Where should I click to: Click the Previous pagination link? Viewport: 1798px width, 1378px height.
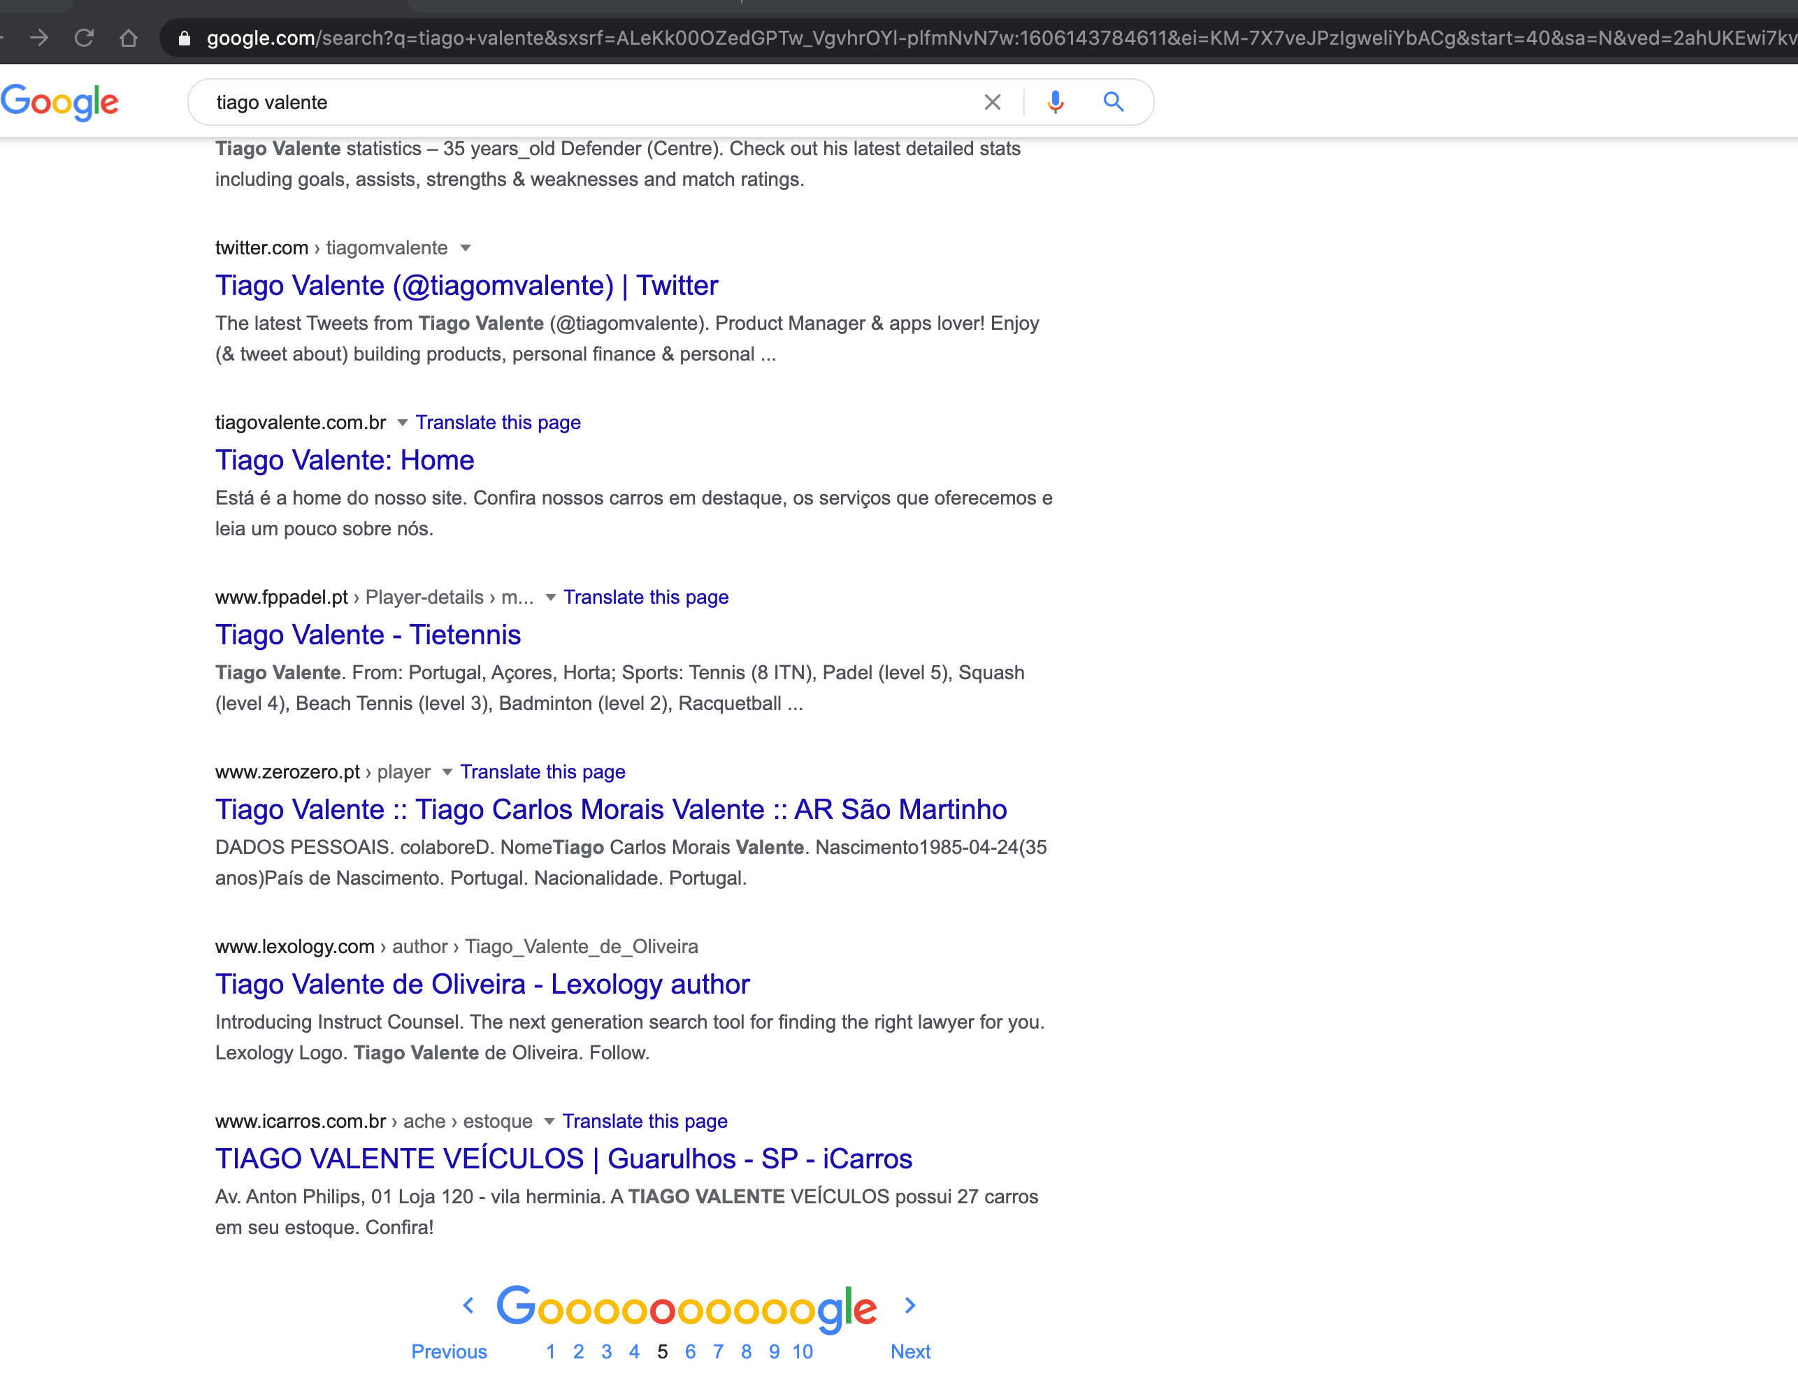tap(449, 1351)
